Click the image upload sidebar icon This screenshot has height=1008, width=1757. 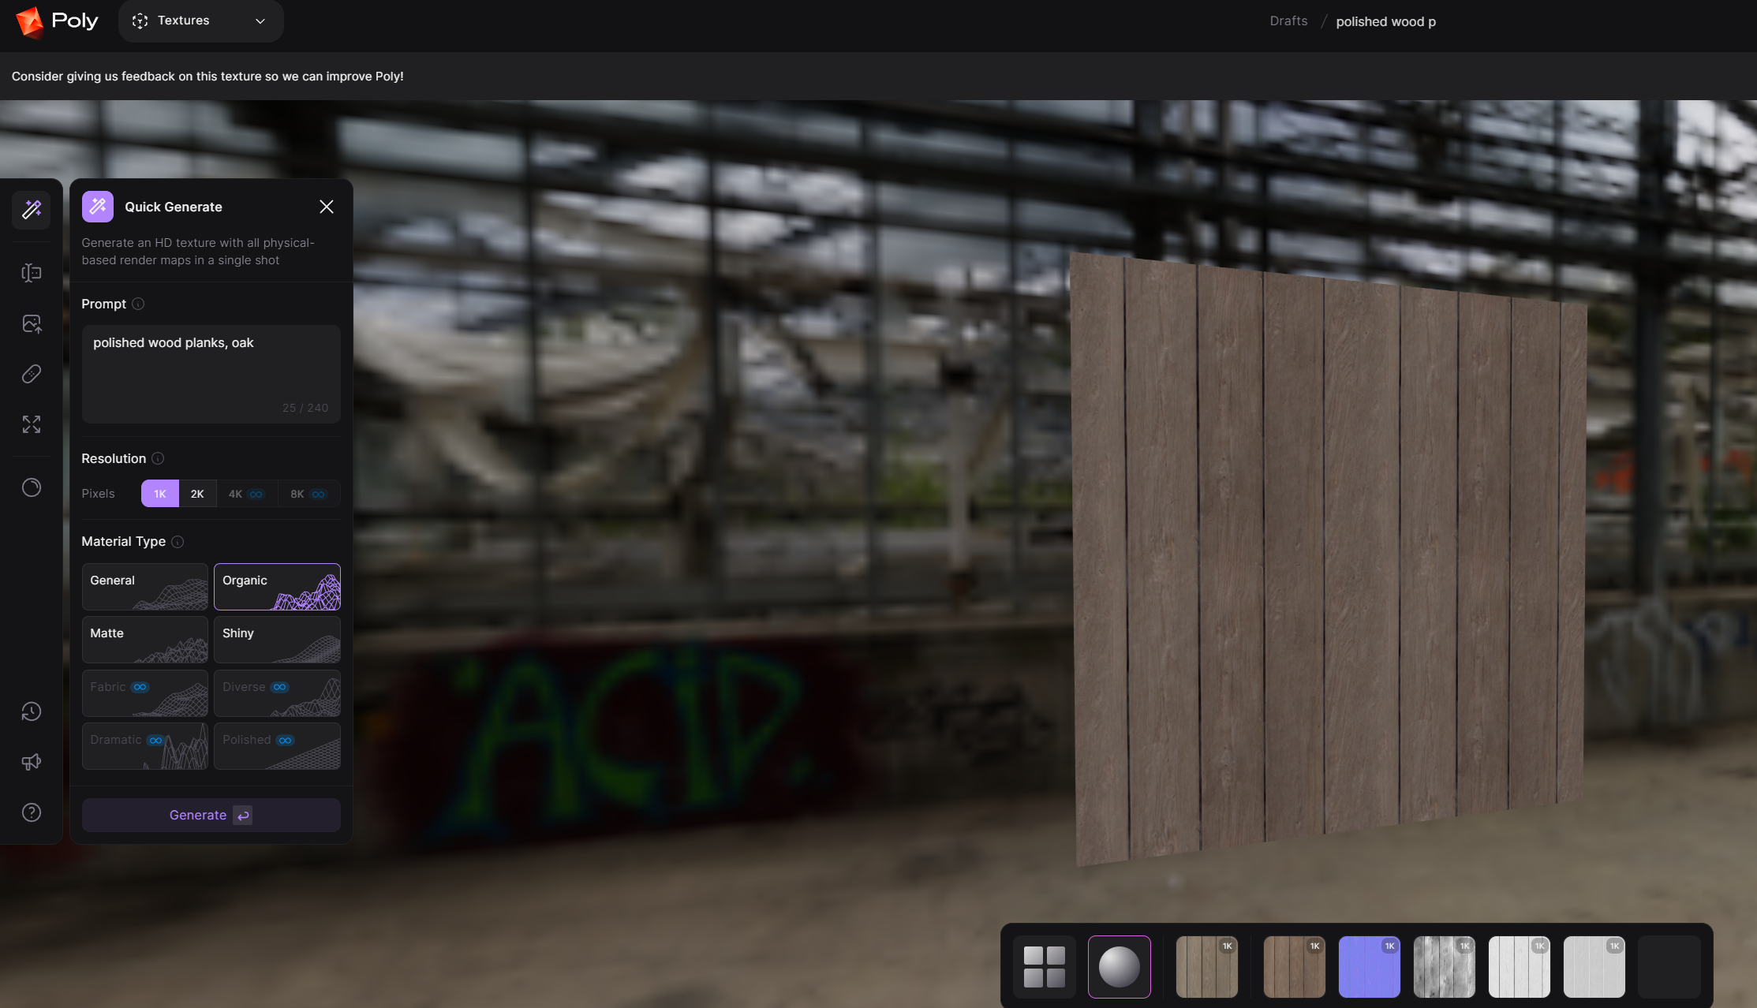(x=32, y=324)
